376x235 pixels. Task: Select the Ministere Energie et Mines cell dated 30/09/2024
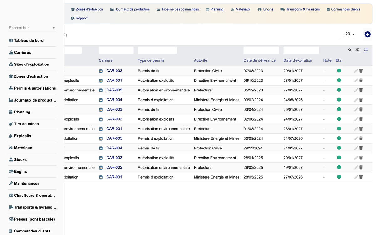click(217, 138)
